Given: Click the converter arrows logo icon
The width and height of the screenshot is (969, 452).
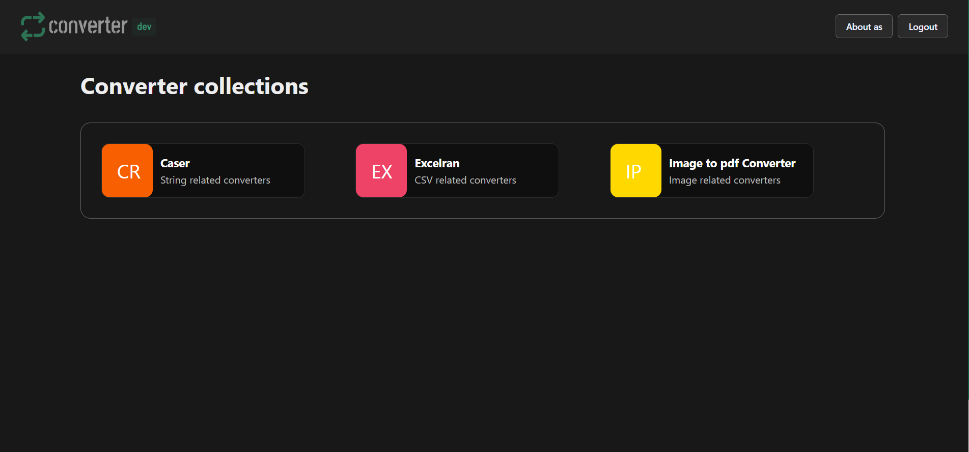Looking at the screenshot, I should coord(33,26).
